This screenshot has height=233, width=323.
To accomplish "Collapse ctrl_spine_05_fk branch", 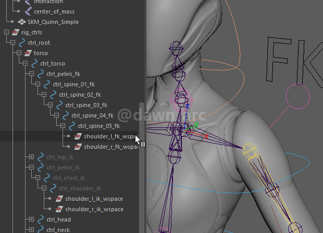I will point(63,126).
